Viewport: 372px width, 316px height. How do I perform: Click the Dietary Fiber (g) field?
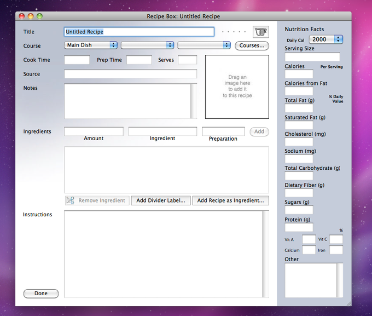click(x=299, y=193)
